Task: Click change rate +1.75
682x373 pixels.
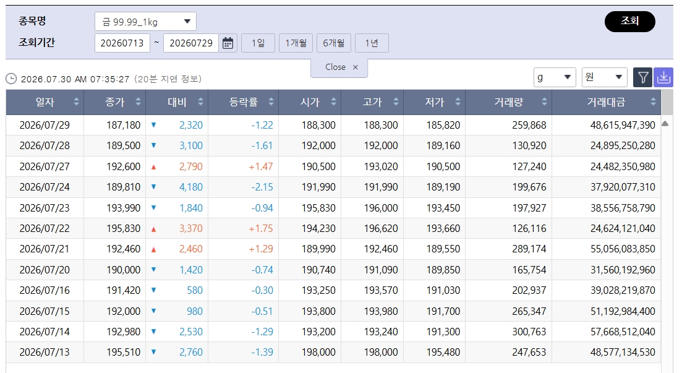Action: click(x=260, y=228)
